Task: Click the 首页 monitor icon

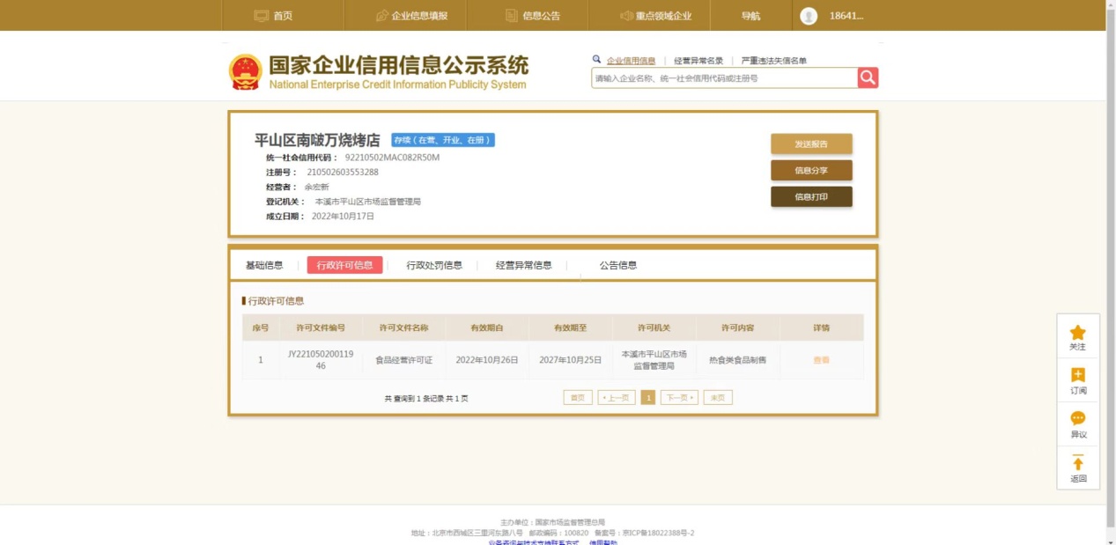Action: coord(261,16)
